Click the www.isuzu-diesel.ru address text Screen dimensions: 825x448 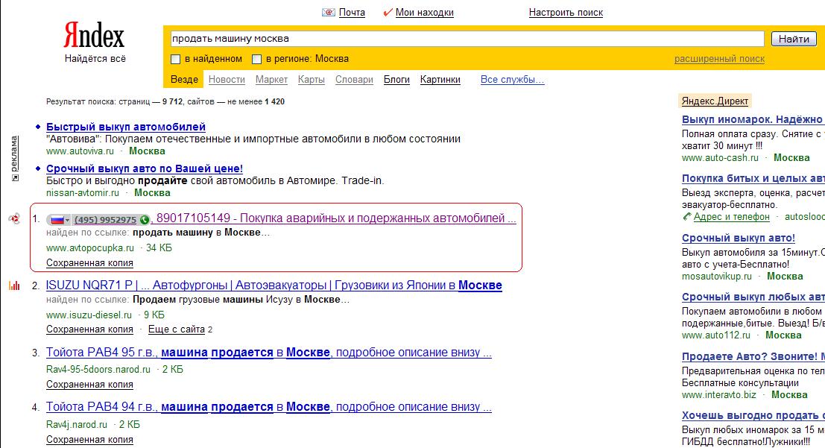(x=89, y=315)
